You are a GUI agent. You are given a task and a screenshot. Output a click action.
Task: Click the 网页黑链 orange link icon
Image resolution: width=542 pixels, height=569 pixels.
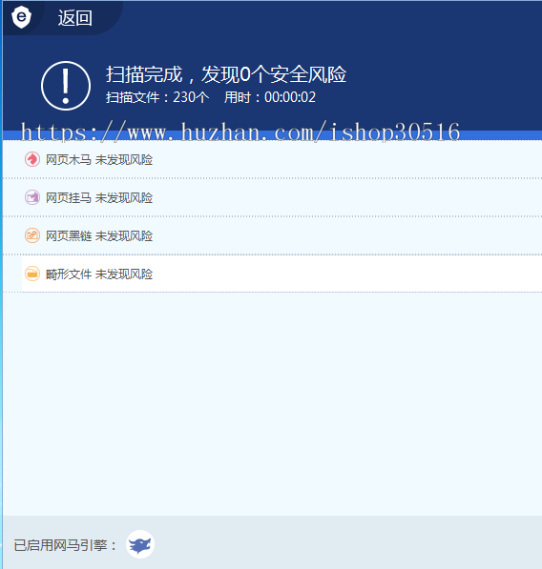(32, 235)
